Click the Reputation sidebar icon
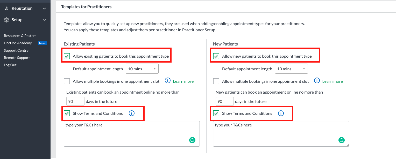Viewport: 396px width, 159px height. tap(7, 9)
